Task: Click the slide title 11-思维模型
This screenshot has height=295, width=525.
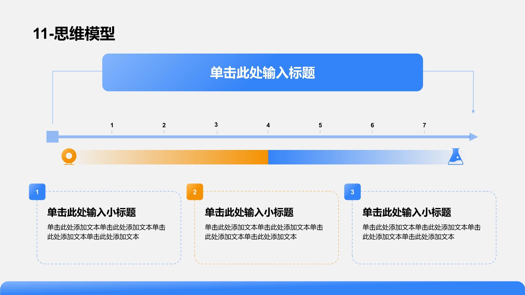Action: point(74,34)
